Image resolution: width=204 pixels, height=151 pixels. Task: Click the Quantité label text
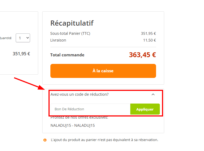pos(6,38)
